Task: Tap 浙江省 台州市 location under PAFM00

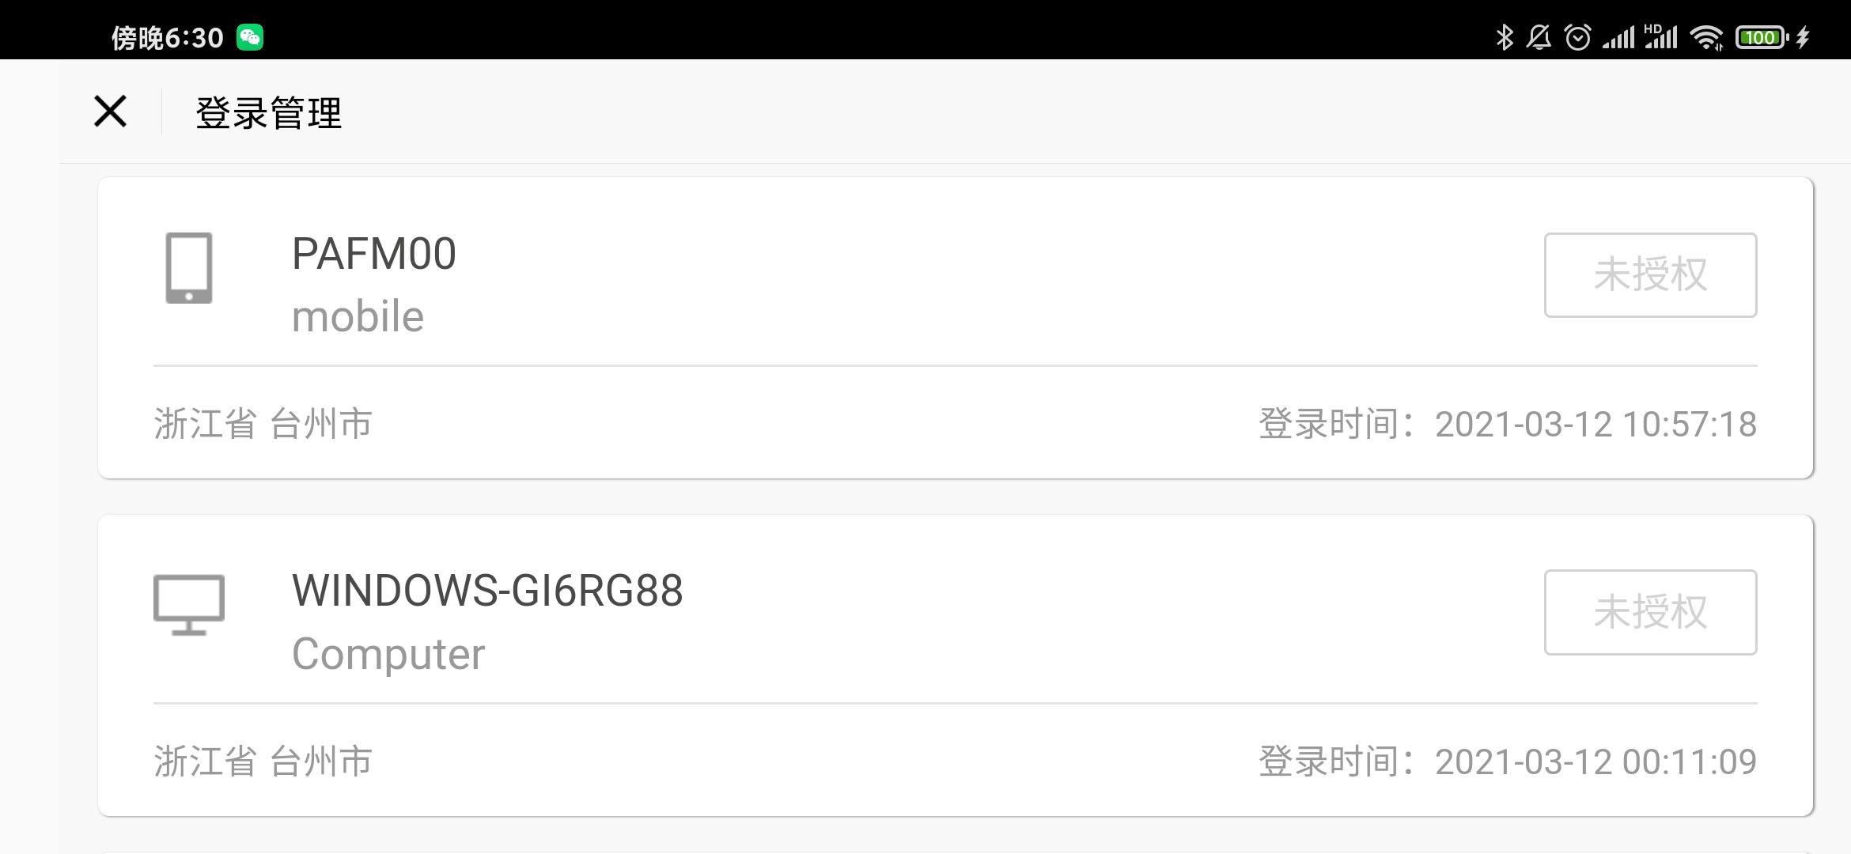Action: point(263,424)
